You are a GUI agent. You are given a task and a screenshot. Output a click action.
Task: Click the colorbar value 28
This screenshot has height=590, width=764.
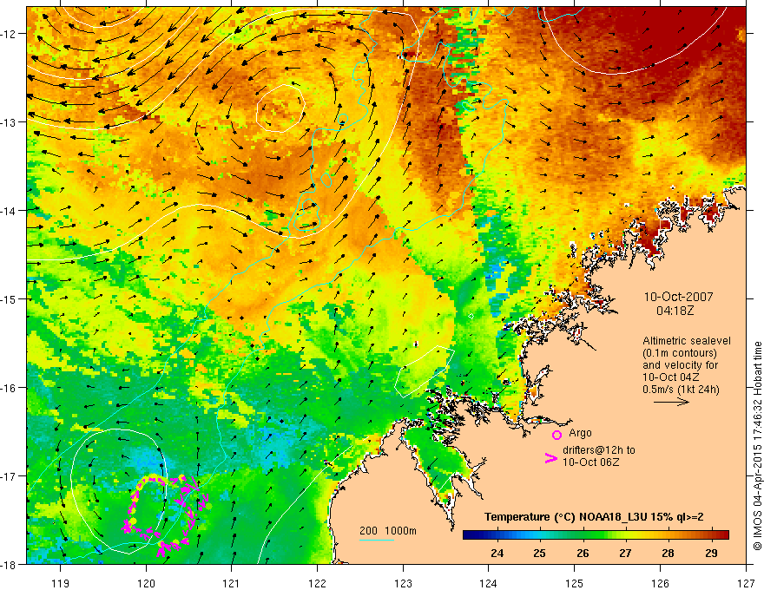click(x=668, y=554)
